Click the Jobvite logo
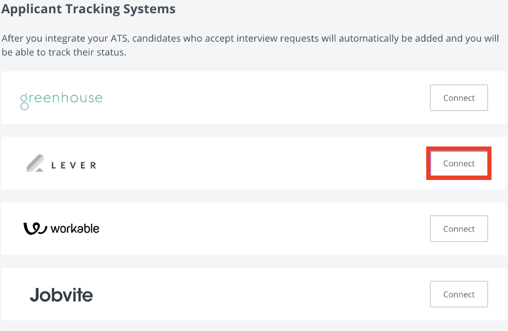 click(61, 295)
